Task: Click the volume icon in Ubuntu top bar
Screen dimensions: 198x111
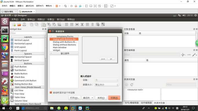Action: [x=184, y=15]
